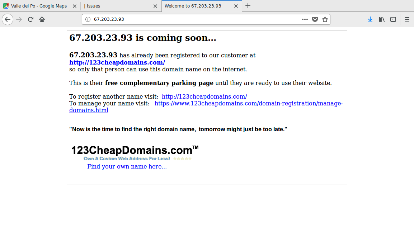Reload the current page

coord(30,19)
